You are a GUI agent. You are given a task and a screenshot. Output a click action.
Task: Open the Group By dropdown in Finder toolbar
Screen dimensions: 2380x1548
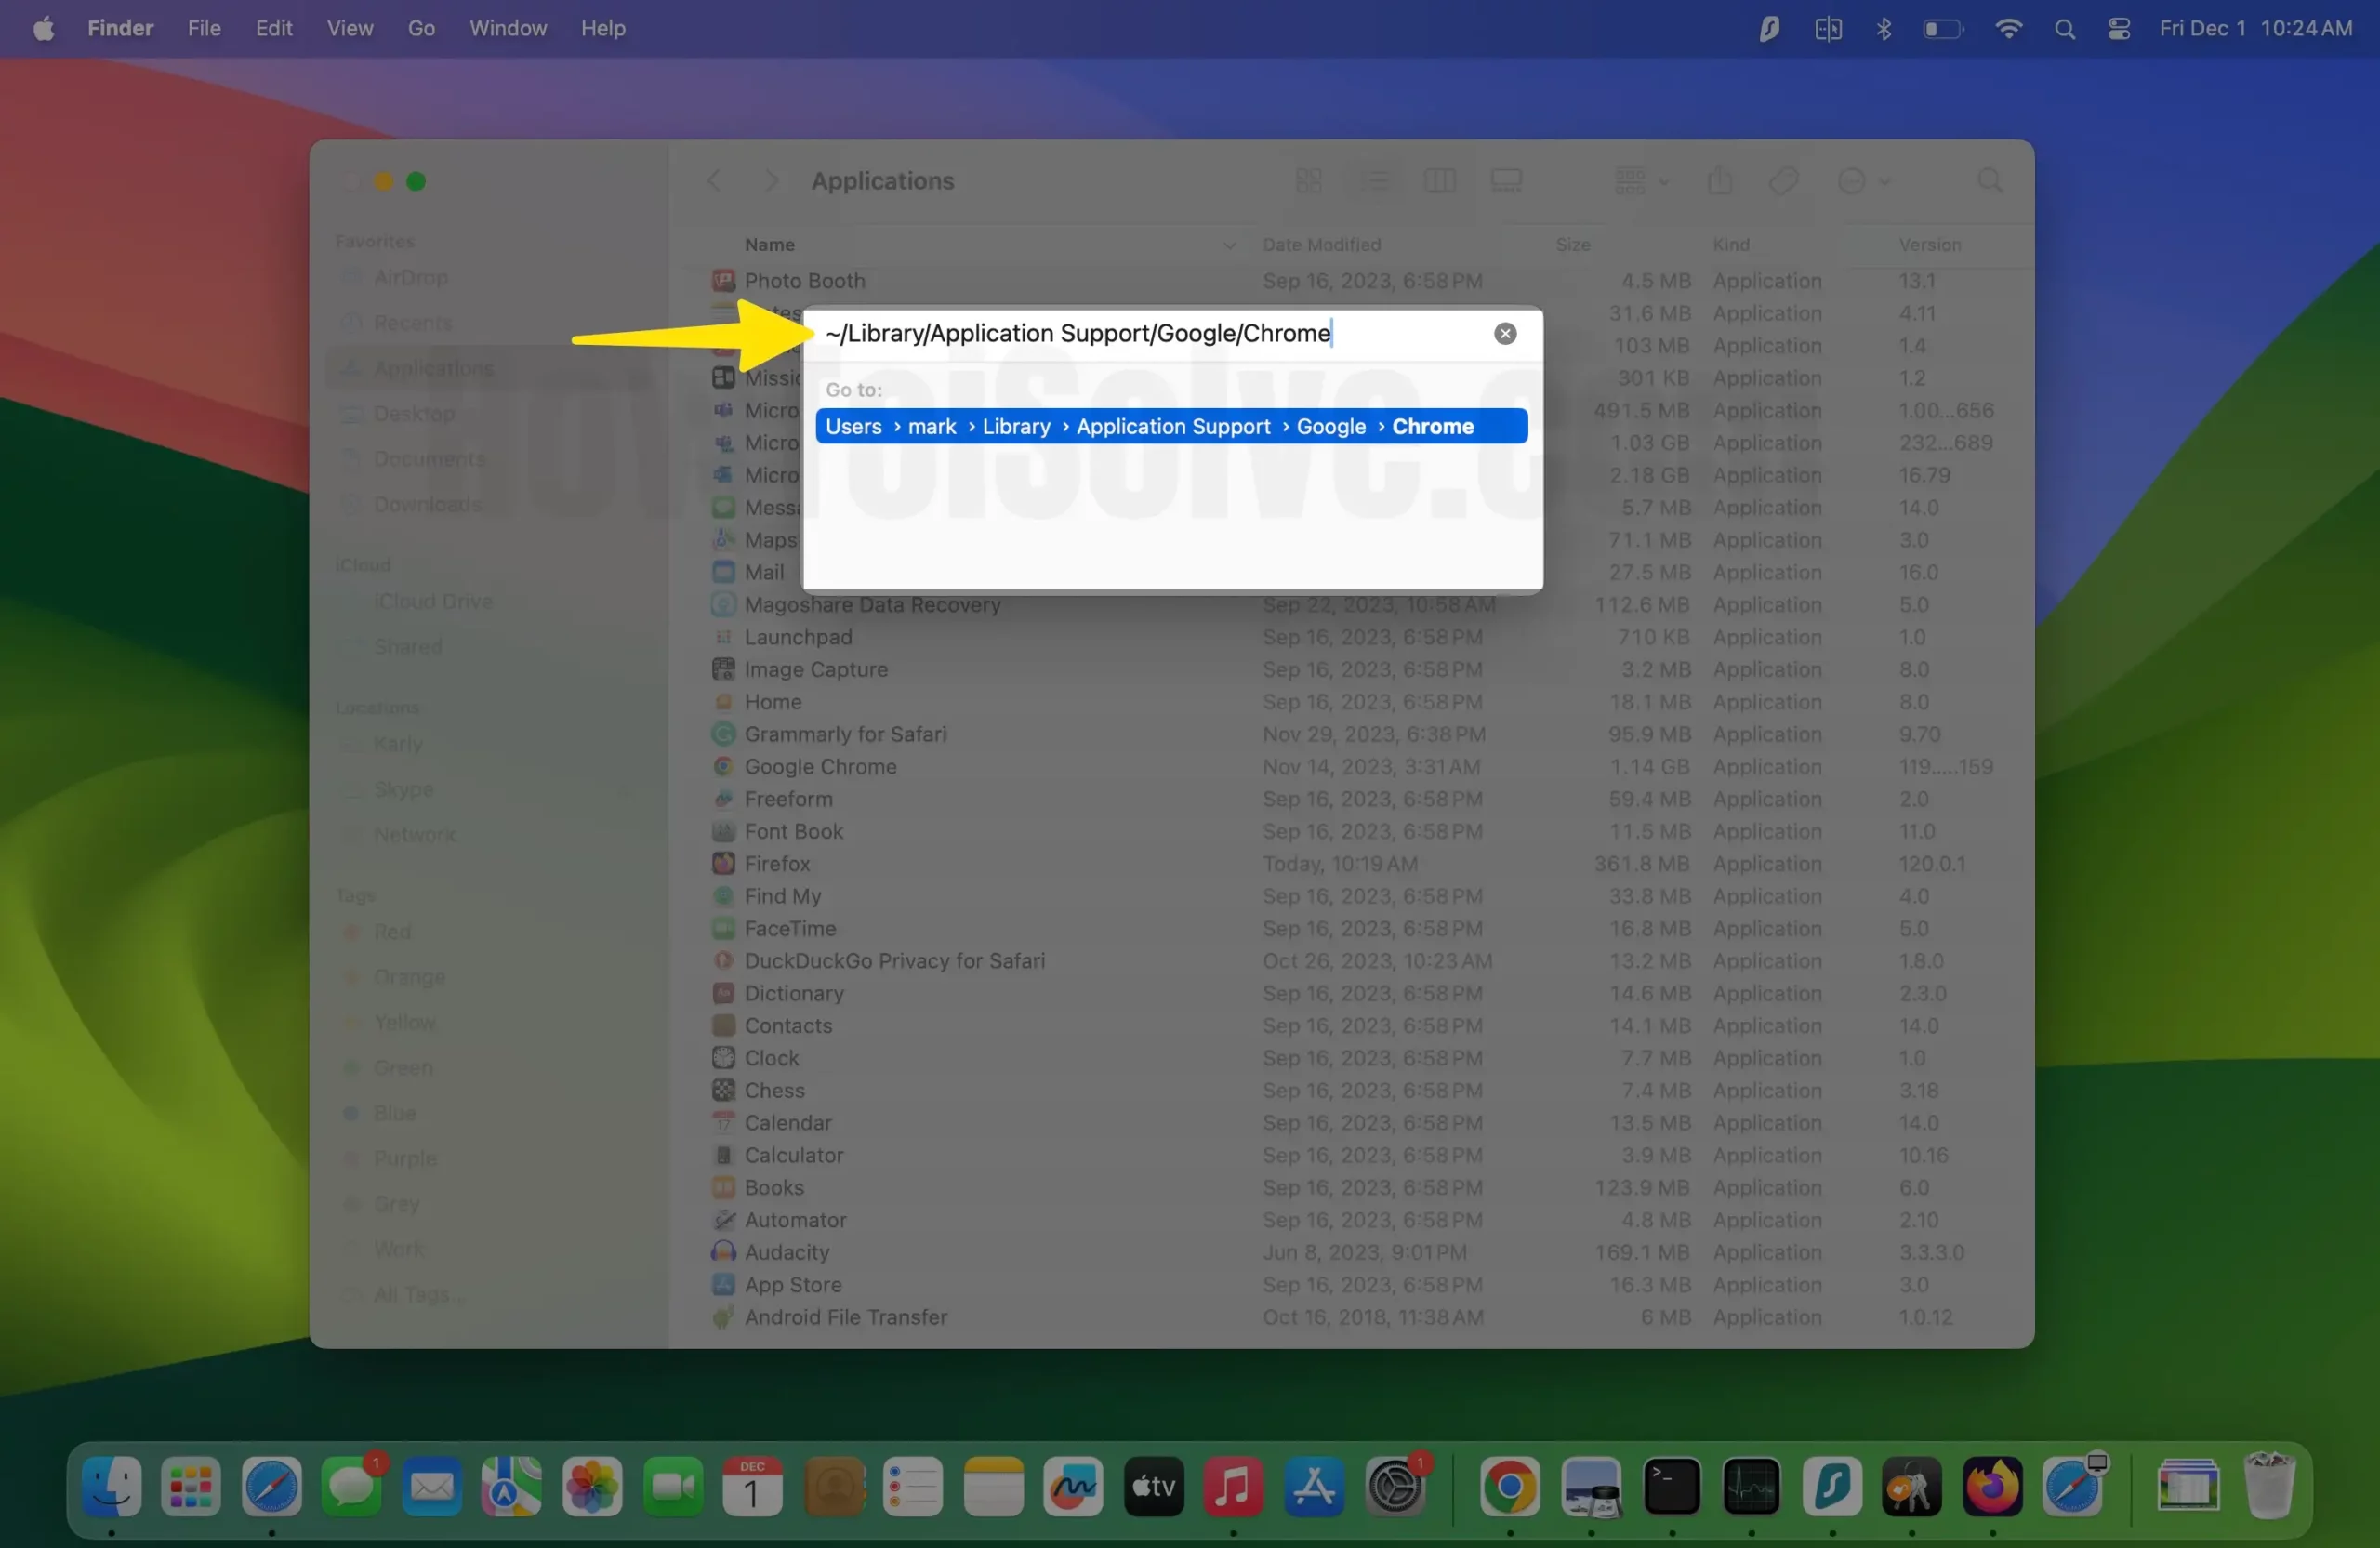pyautogui.click(x=1641, y=181)
